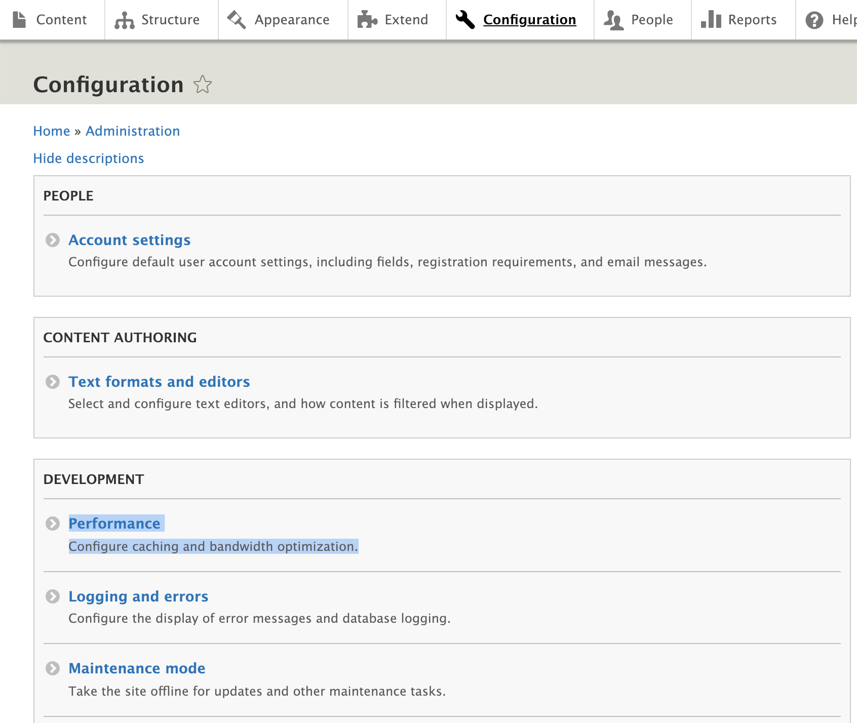Click the Extend puzzle piece icon

click(x=367, y=20)
